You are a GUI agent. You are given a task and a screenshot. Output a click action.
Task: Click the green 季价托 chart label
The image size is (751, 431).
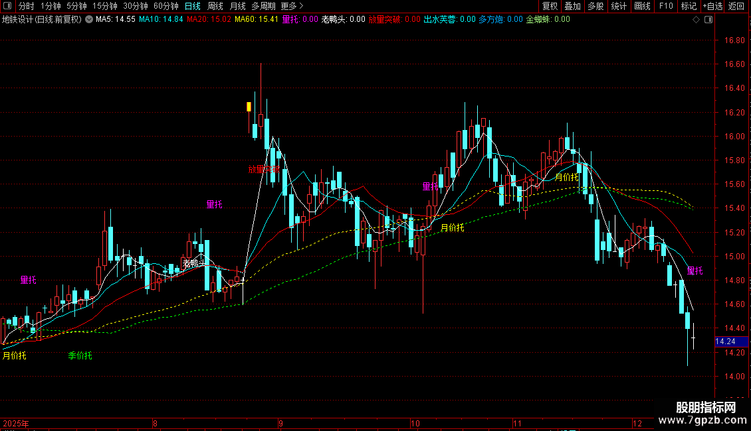(80, 355)
